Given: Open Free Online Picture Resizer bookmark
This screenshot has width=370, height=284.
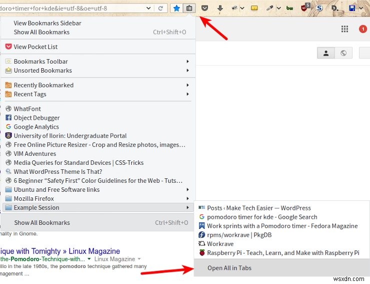Looking at the screenshot, I should click(x=98, y=145).
